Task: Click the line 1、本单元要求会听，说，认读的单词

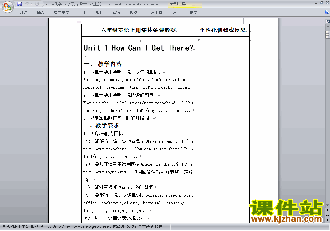Action: click(122, 72)
